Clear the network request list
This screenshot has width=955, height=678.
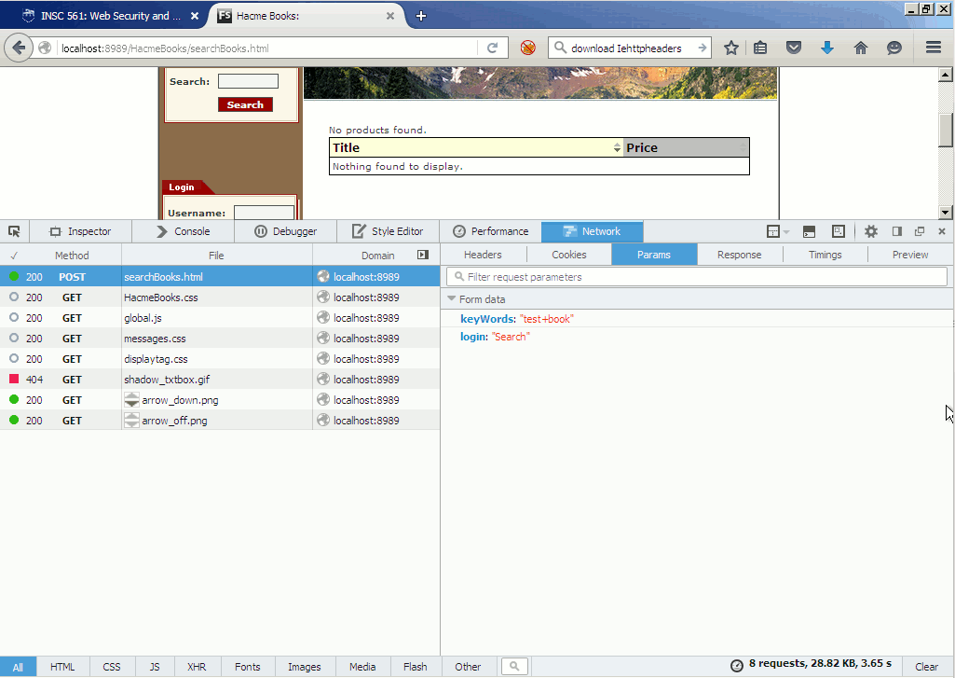tap(926, 667)
